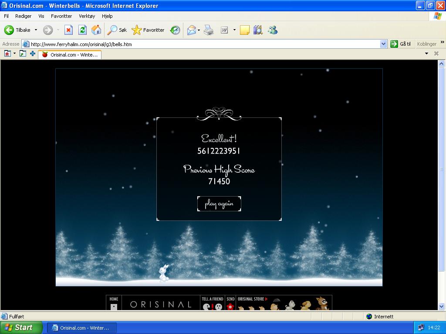Open the browsing history clock icon

175,30
